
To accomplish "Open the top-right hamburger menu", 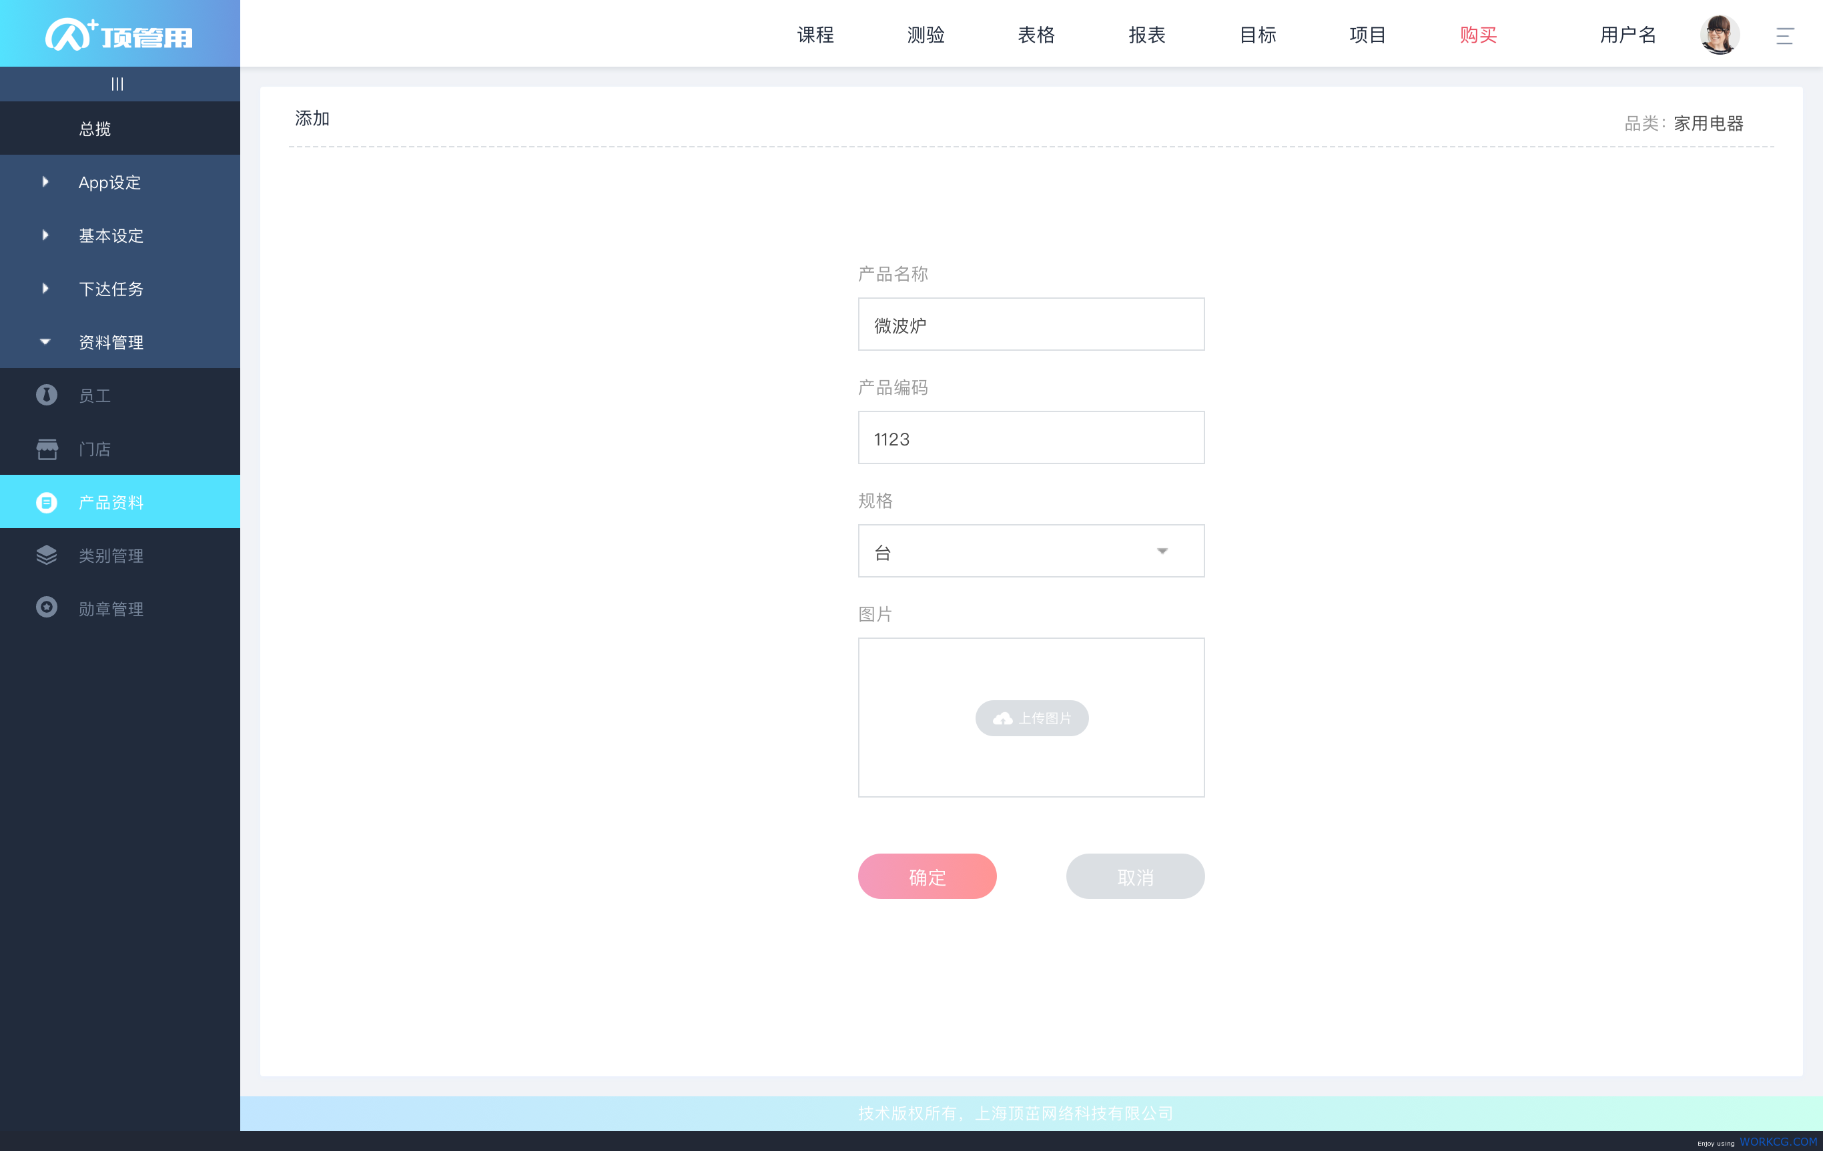I will 1784,35.
